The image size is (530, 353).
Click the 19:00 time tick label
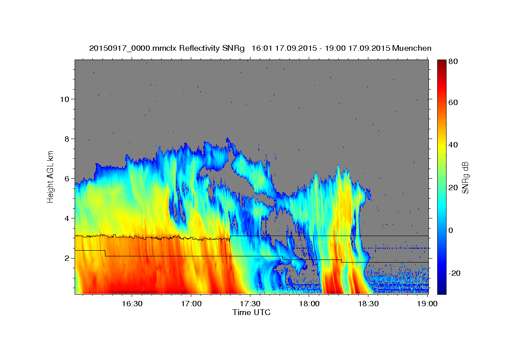[428, 304]
